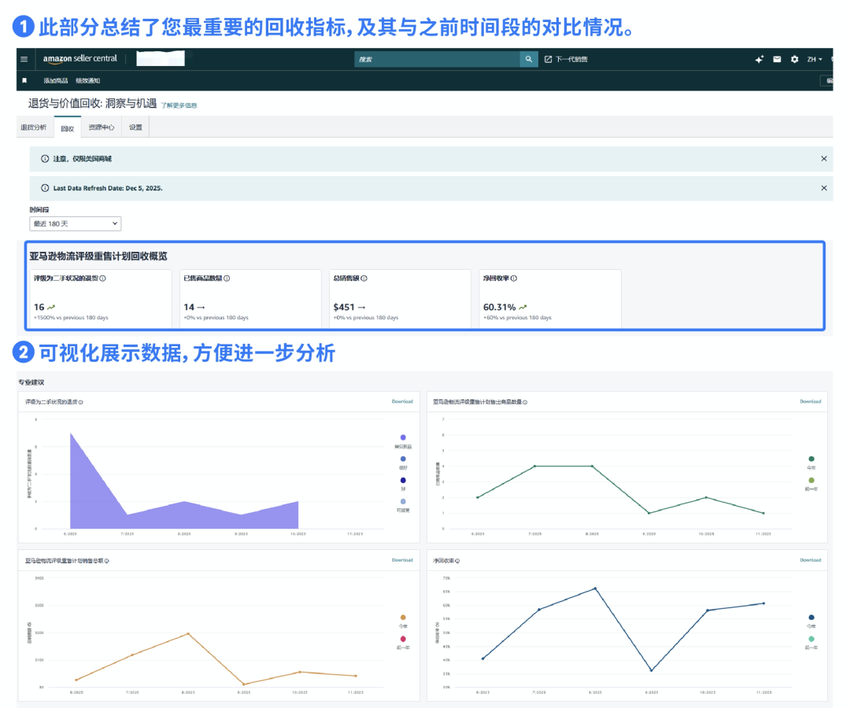This screenshot has width=850, height=708.
Task: Dismiss the 注意，仅限美国商城 notice
Action: tap(823, 159)
